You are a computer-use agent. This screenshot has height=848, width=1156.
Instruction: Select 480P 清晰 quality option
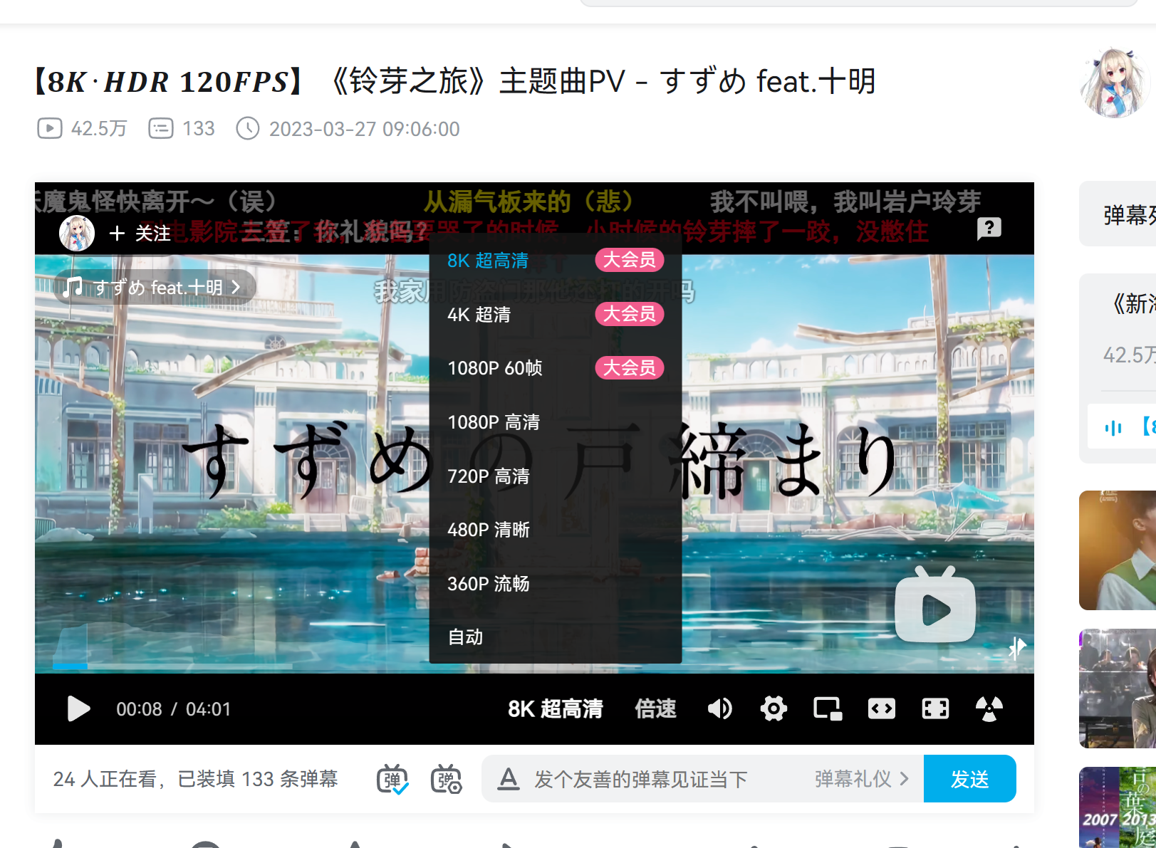[556, 530]
